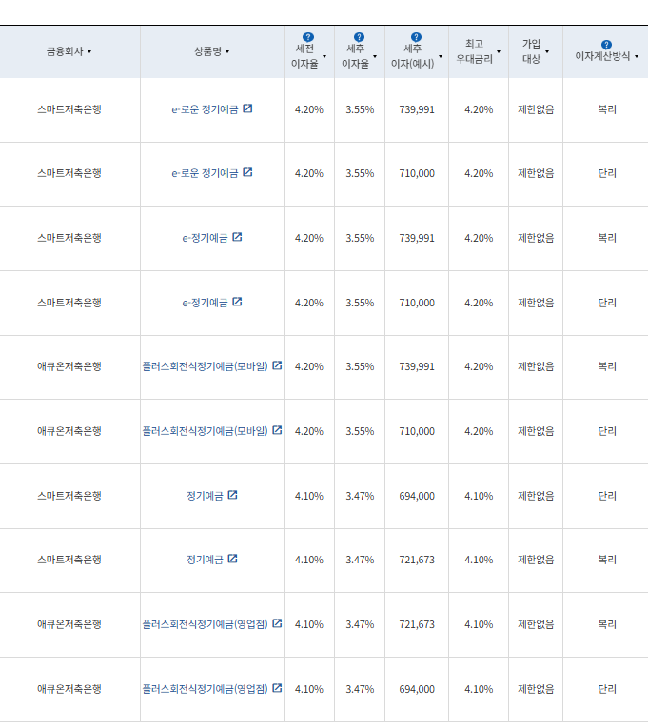This screenshot has height=728, width=648.
Task: Click 721,673 in the 플러스회전식정기예금(영업점) row
Action: coord(417,624)
